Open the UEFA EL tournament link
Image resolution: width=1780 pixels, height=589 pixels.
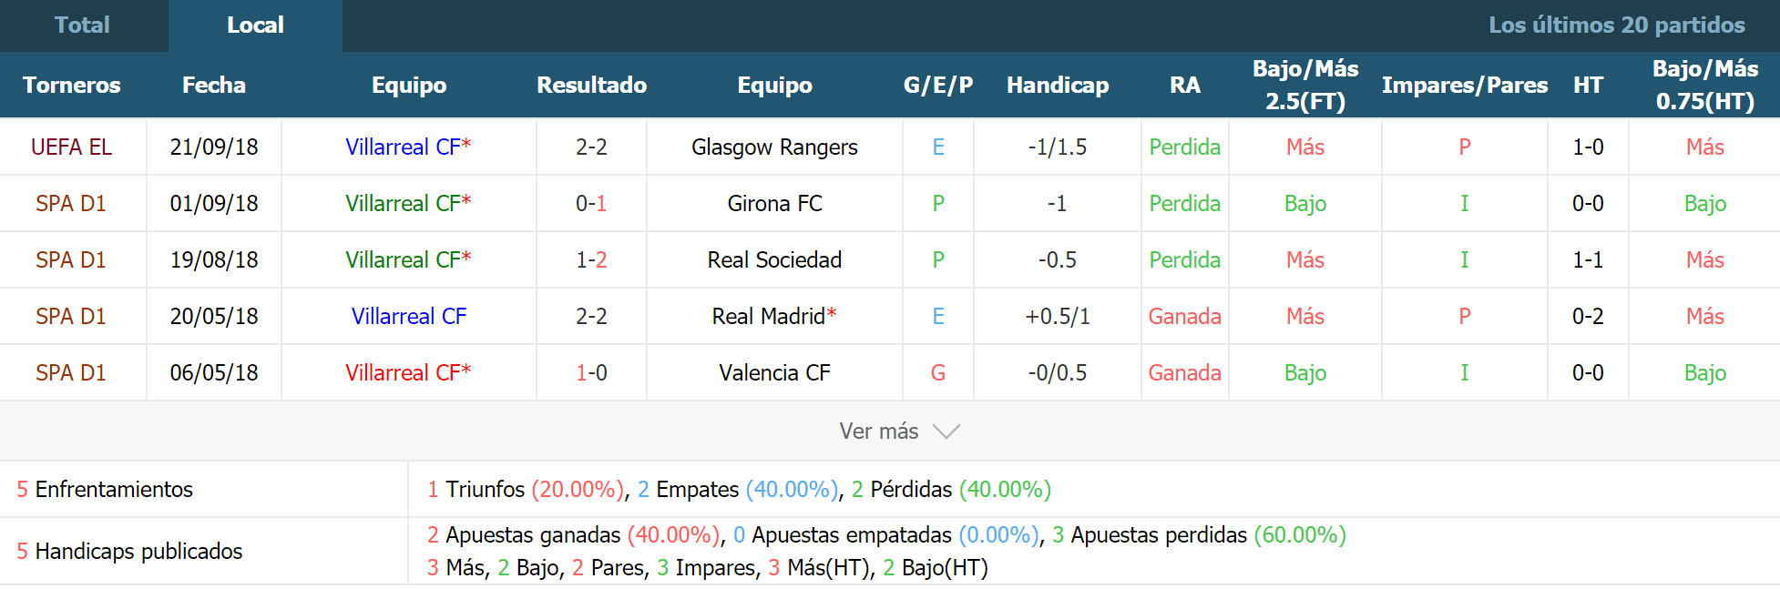(71, 147)
